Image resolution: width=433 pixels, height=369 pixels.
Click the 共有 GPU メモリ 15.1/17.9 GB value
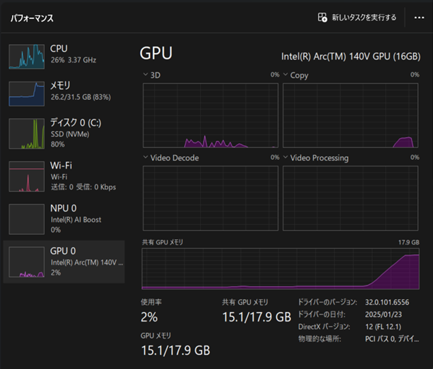click(x=257, y=317)
